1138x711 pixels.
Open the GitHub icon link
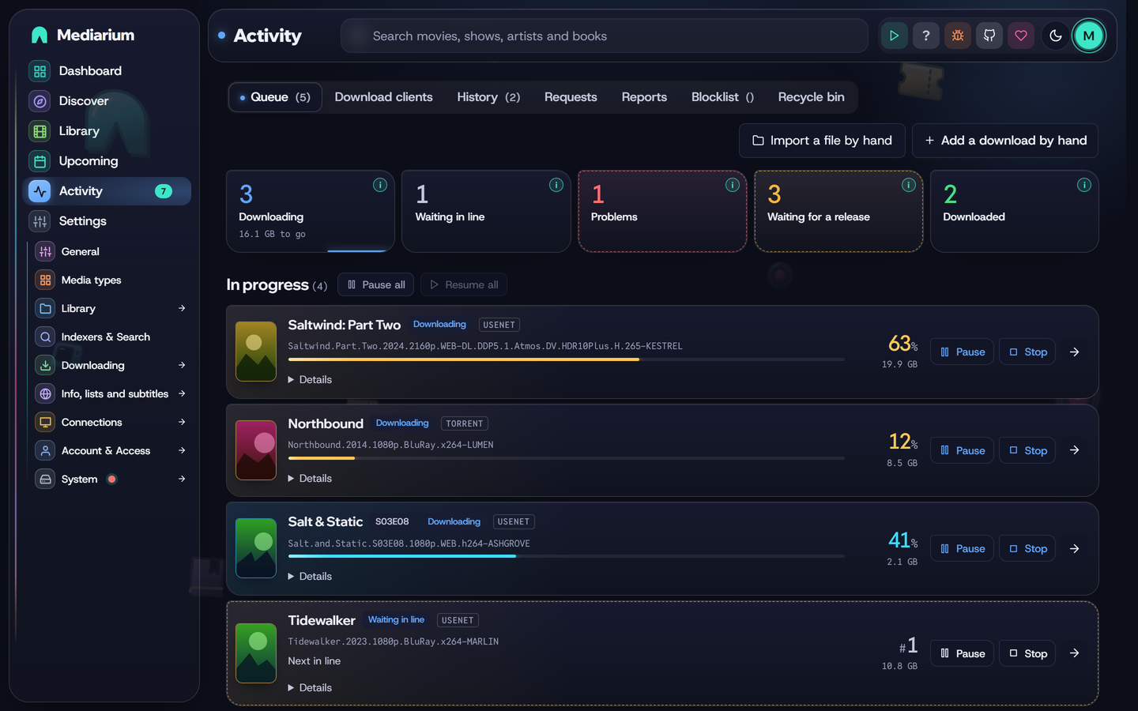(x=989, y=36)
